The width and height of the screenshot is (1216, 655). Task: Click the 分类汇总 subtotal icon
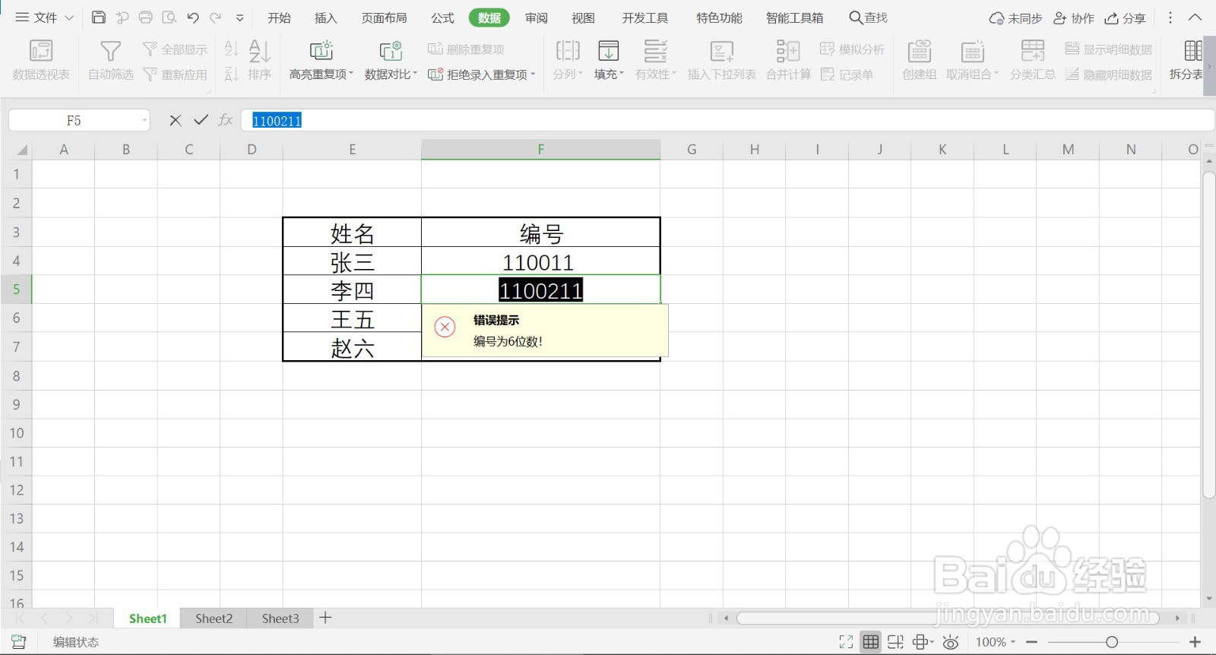[1033, 52]
